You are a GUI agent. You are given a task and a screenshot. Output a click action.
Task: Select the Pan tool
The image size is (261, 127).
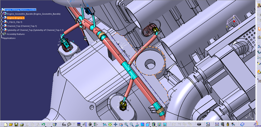(115, 124)
